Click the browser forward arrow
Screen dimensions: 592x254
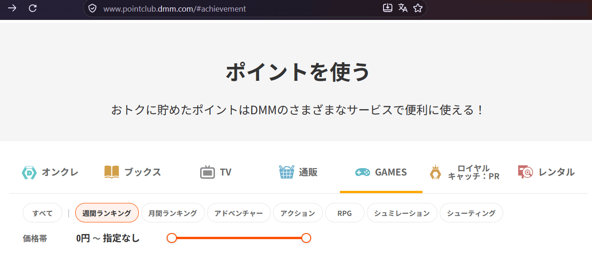[12, 8]
